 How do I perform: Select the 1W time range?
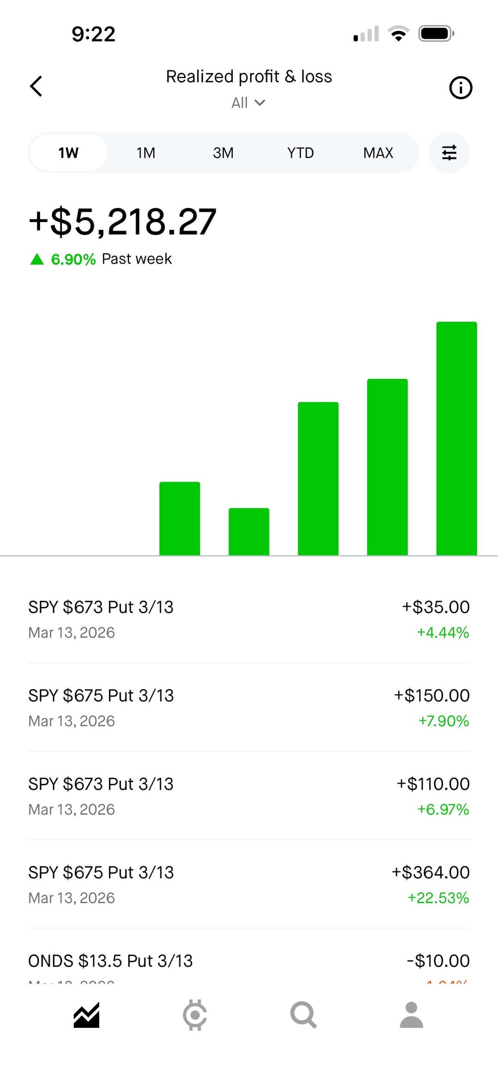pos(68,153)
